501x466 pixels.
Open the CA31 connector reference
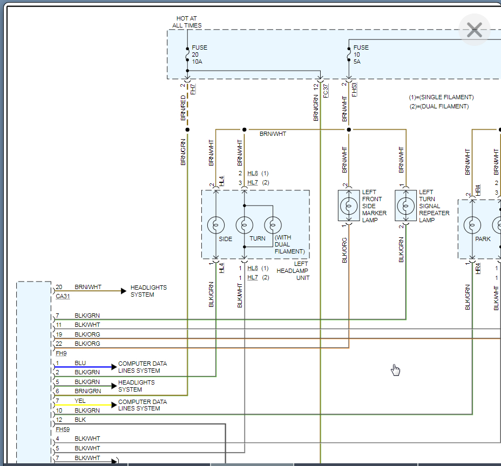pyautogui.click(x=62, y=297)
